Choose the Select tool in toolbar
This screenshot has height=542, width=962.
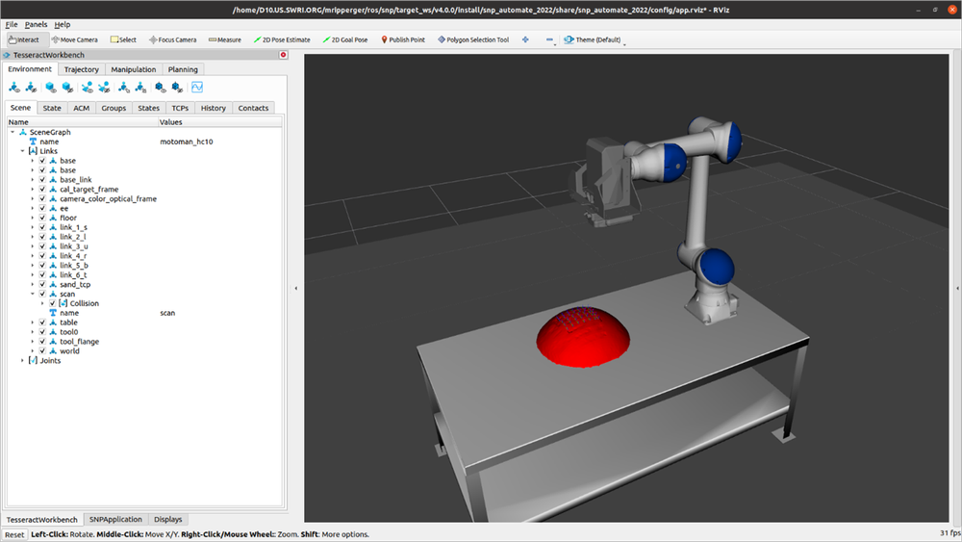click(x=123, y=39)
